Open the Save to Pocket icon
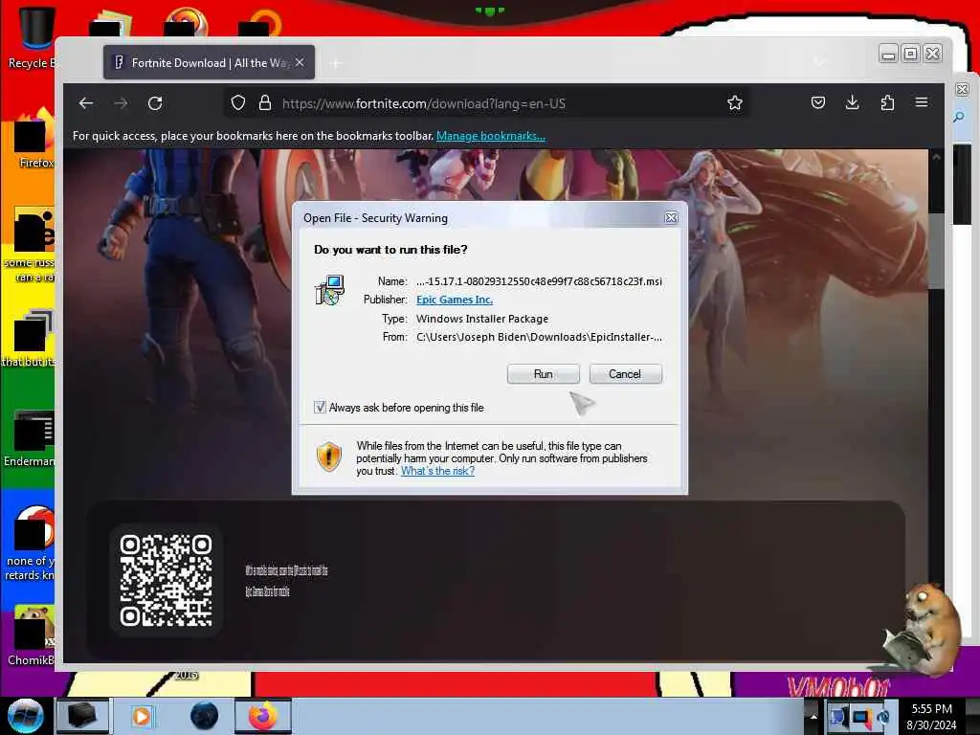The image size is (980, 735). pos(818,102)
